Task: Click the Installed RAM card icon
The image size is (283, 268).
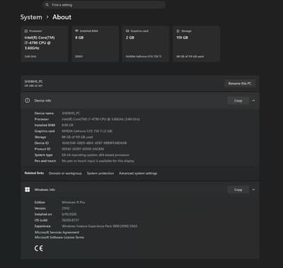Action: (76, 31)
